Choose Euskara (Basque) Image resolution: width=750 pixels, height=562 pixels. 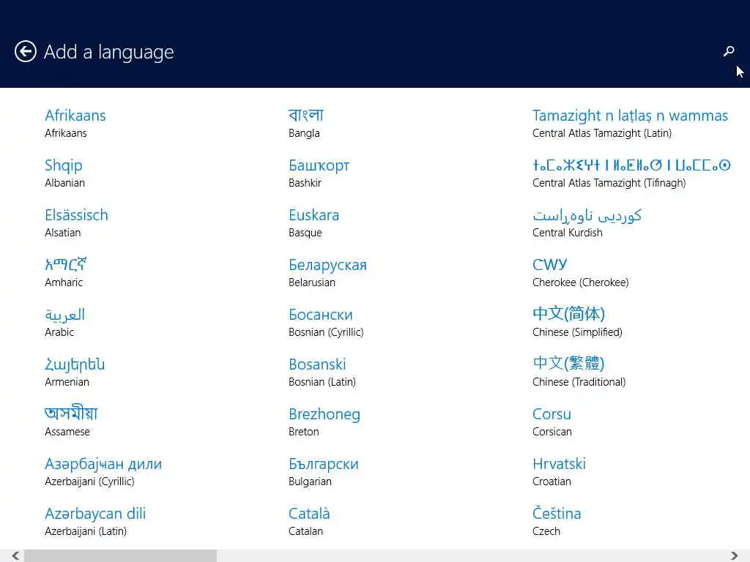coord(313,222)
